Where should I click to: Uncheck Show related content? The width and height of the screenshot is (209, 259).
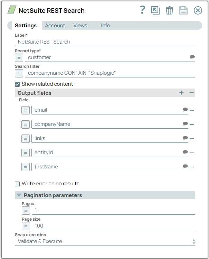tap(17, 84)
